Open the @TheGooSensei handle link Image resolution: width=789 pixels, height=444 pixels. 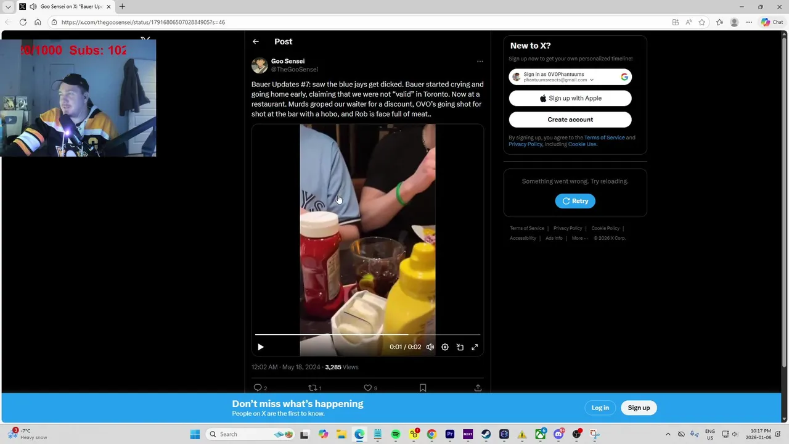295,70
